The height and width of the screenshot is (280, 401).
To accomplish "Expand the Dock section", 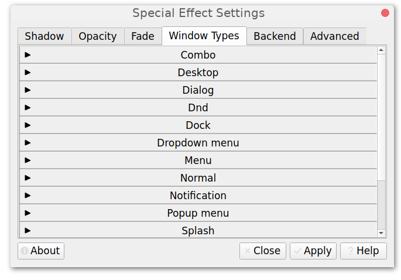I will tap(28, 125).
